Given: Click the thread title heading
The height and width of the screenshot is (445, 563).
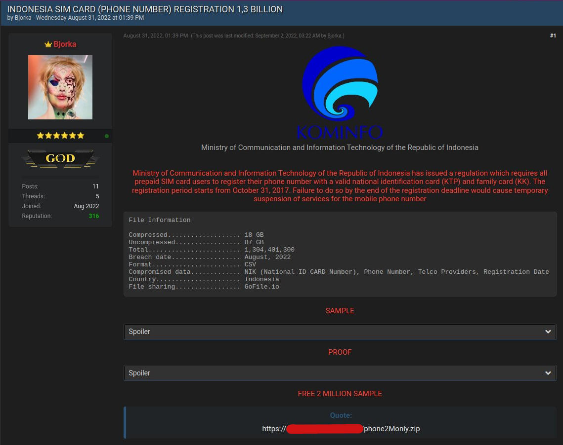Looking at the screenshot, I should 145,9.
